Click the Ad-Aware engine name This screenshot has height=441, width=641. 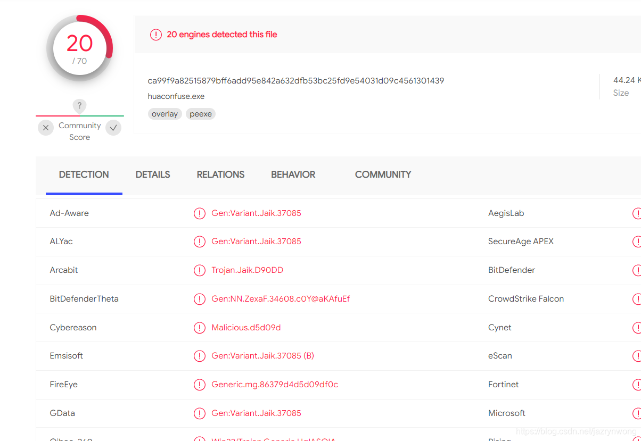click(x=69, y=213)
